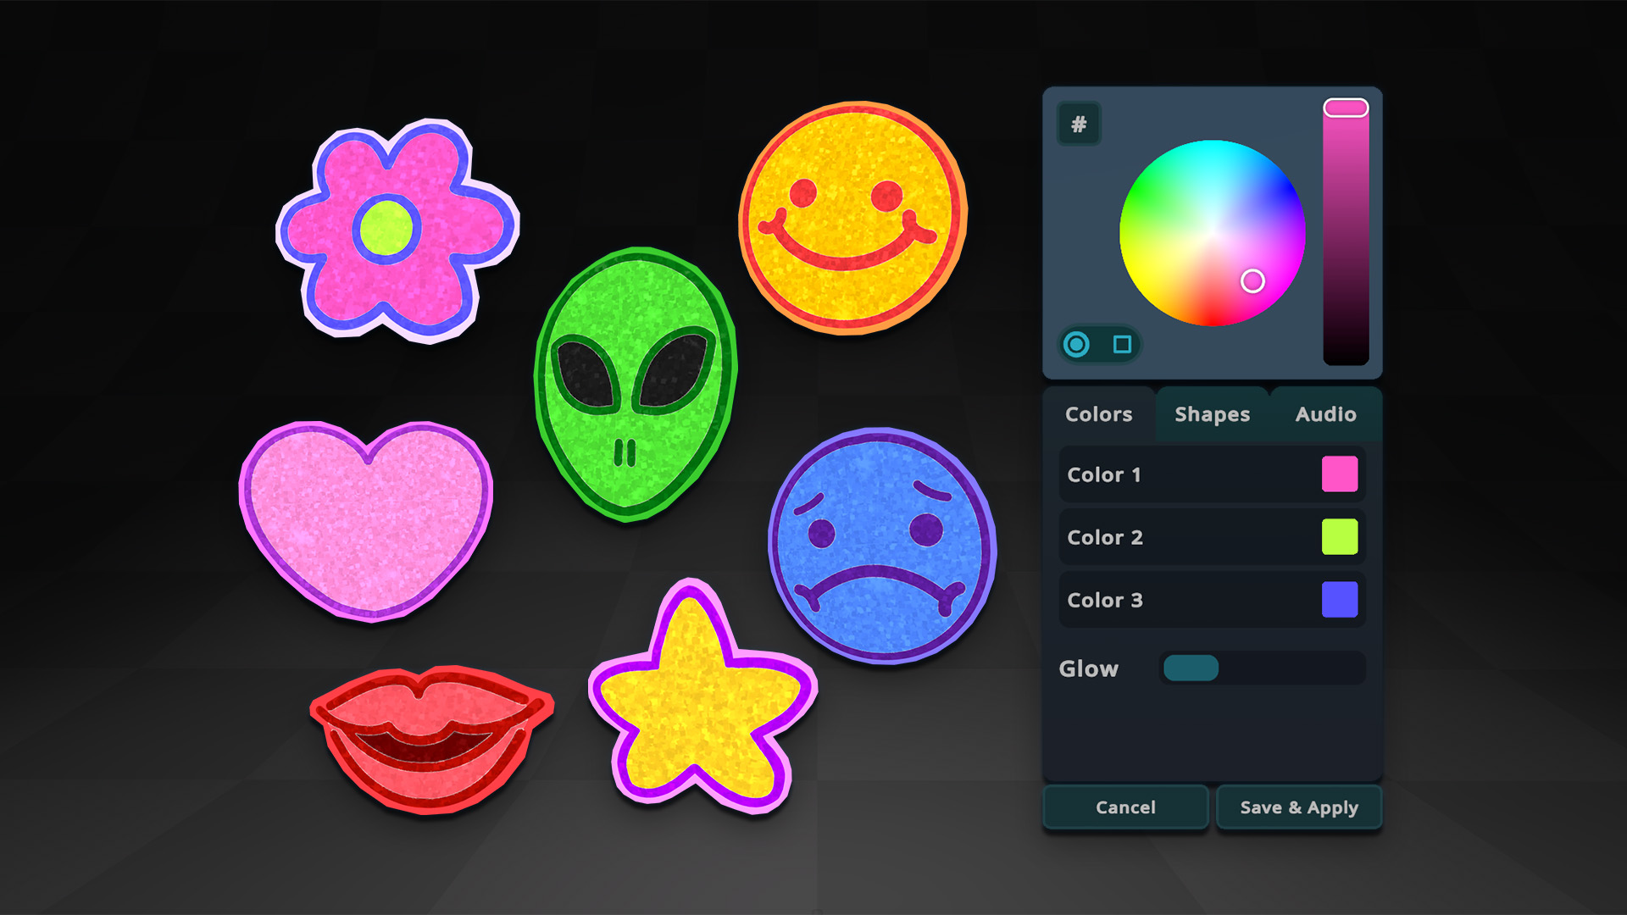The height and width of the screenshot is (915, 1627).
Task: Select the yellow smiley face sticker
Action: click(853, 218)
